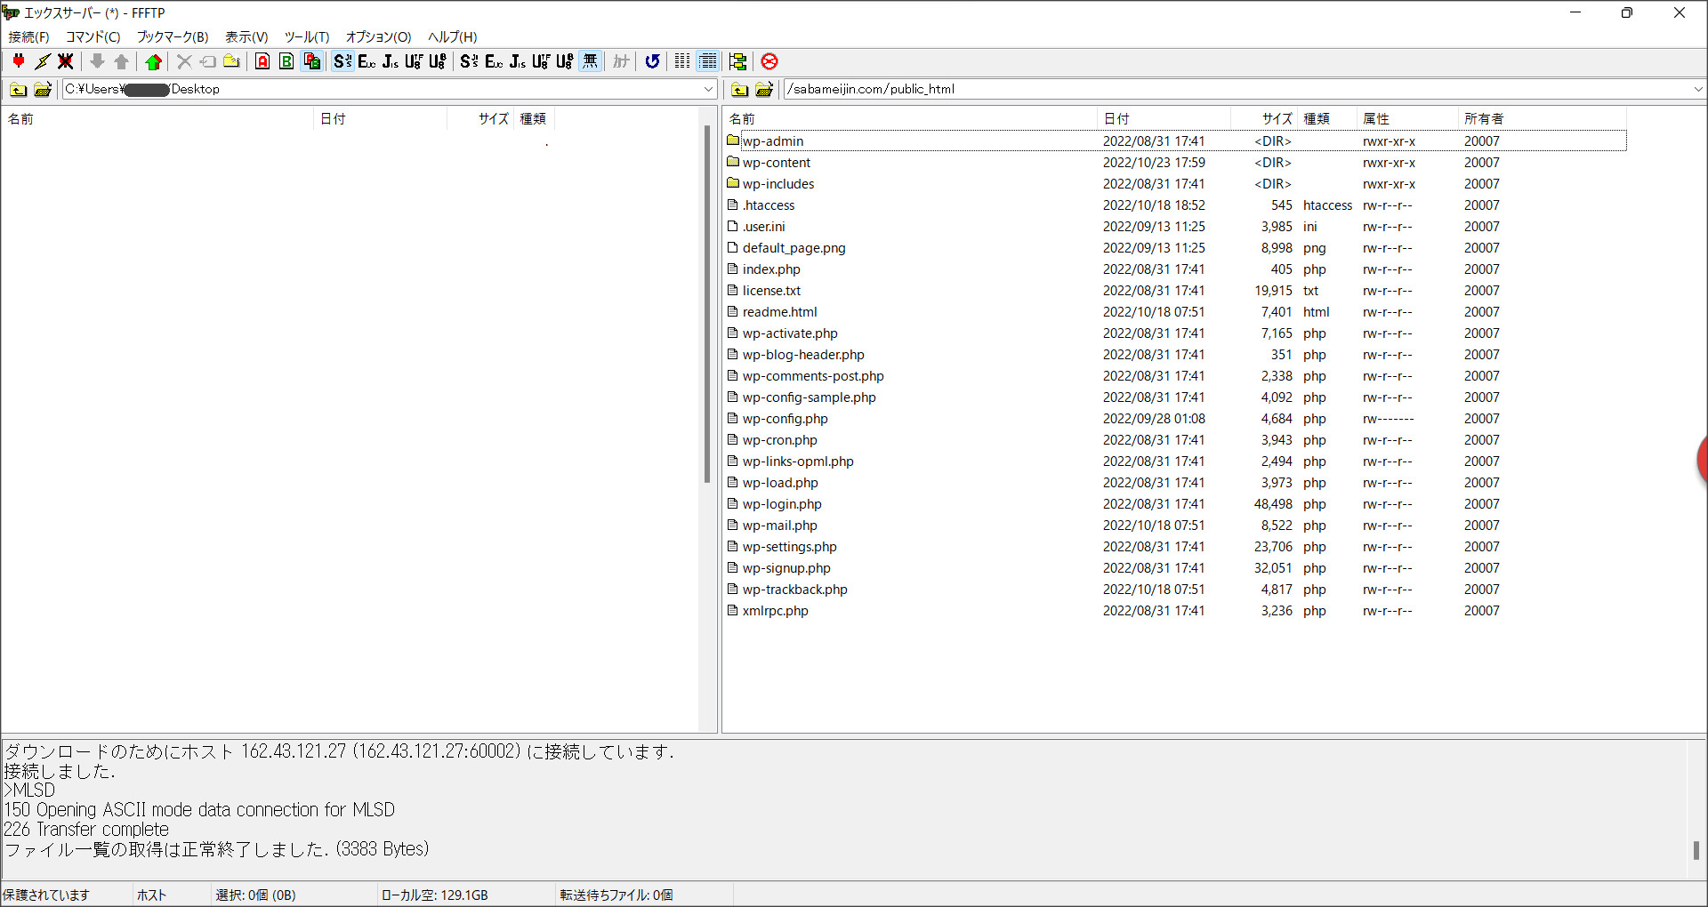
Task: Open the ブックマーク(B) menu
Action: [x=172, y=36]
